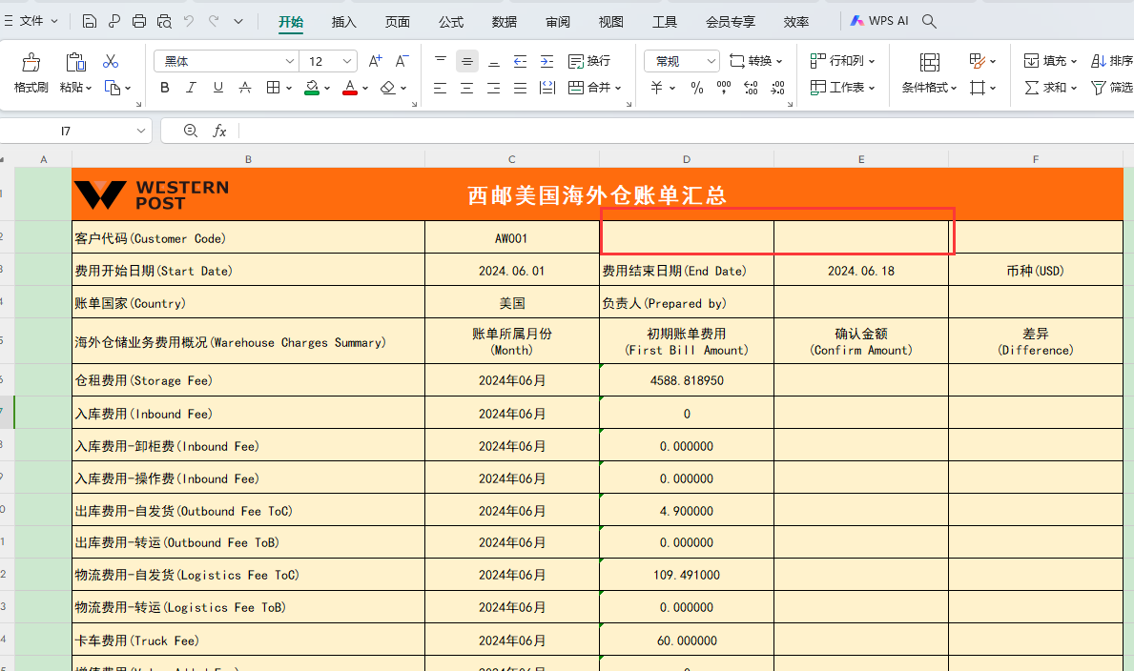Select cell containing AW001
The image size is (1134, 671).
point(511,237)
